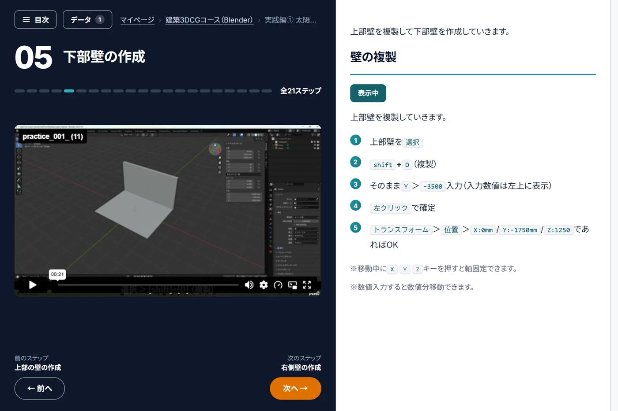The width and height of the screenshot is (618, 411).
Task: Jump to the first step progress dash
Action: point(19,91)
